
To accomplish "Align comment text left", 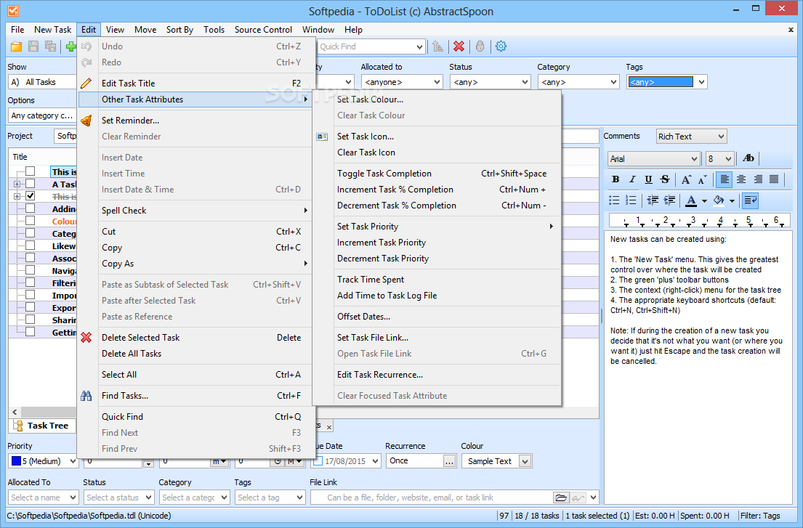I will point(724,179).
